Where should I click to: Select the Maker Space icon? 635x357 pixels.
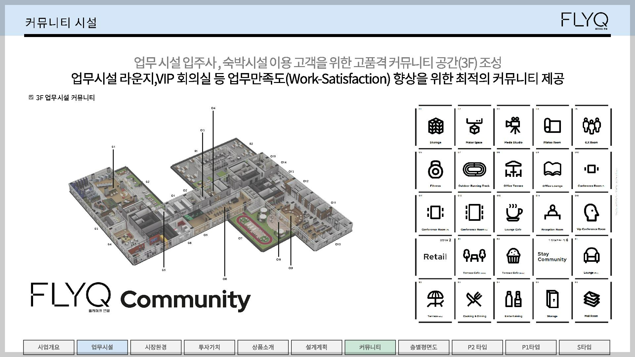(x=474, y=126)
